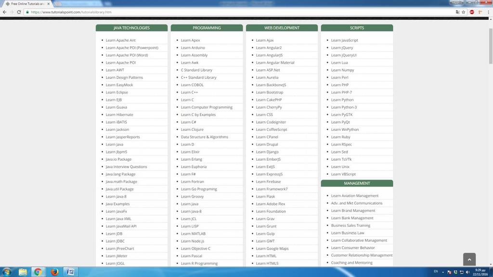Open Learn VBScript link

click(x=343, y=174)
